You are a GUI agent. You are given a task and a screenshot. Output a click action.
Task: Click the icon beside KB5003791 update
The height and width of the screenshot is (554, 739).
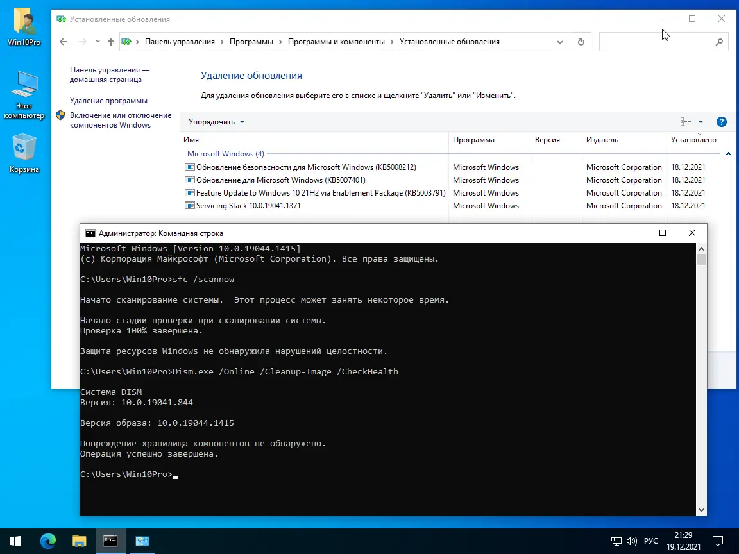(189, 192)
